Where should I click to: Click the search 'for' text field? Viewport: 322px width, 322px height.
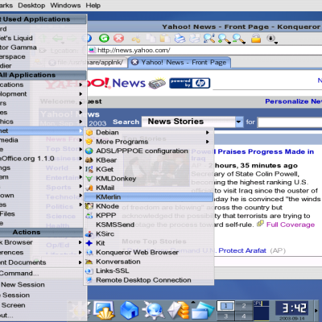coord(290,122)
